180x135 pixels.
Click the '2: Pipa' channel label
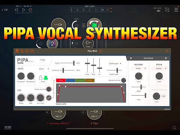(94, 123)
